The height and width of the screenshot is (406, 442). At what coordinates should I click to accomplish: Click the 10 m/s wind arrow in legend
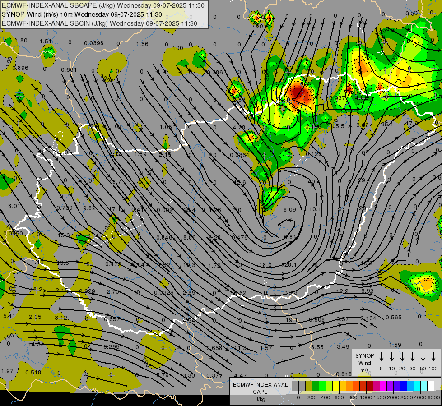point(392,357)
